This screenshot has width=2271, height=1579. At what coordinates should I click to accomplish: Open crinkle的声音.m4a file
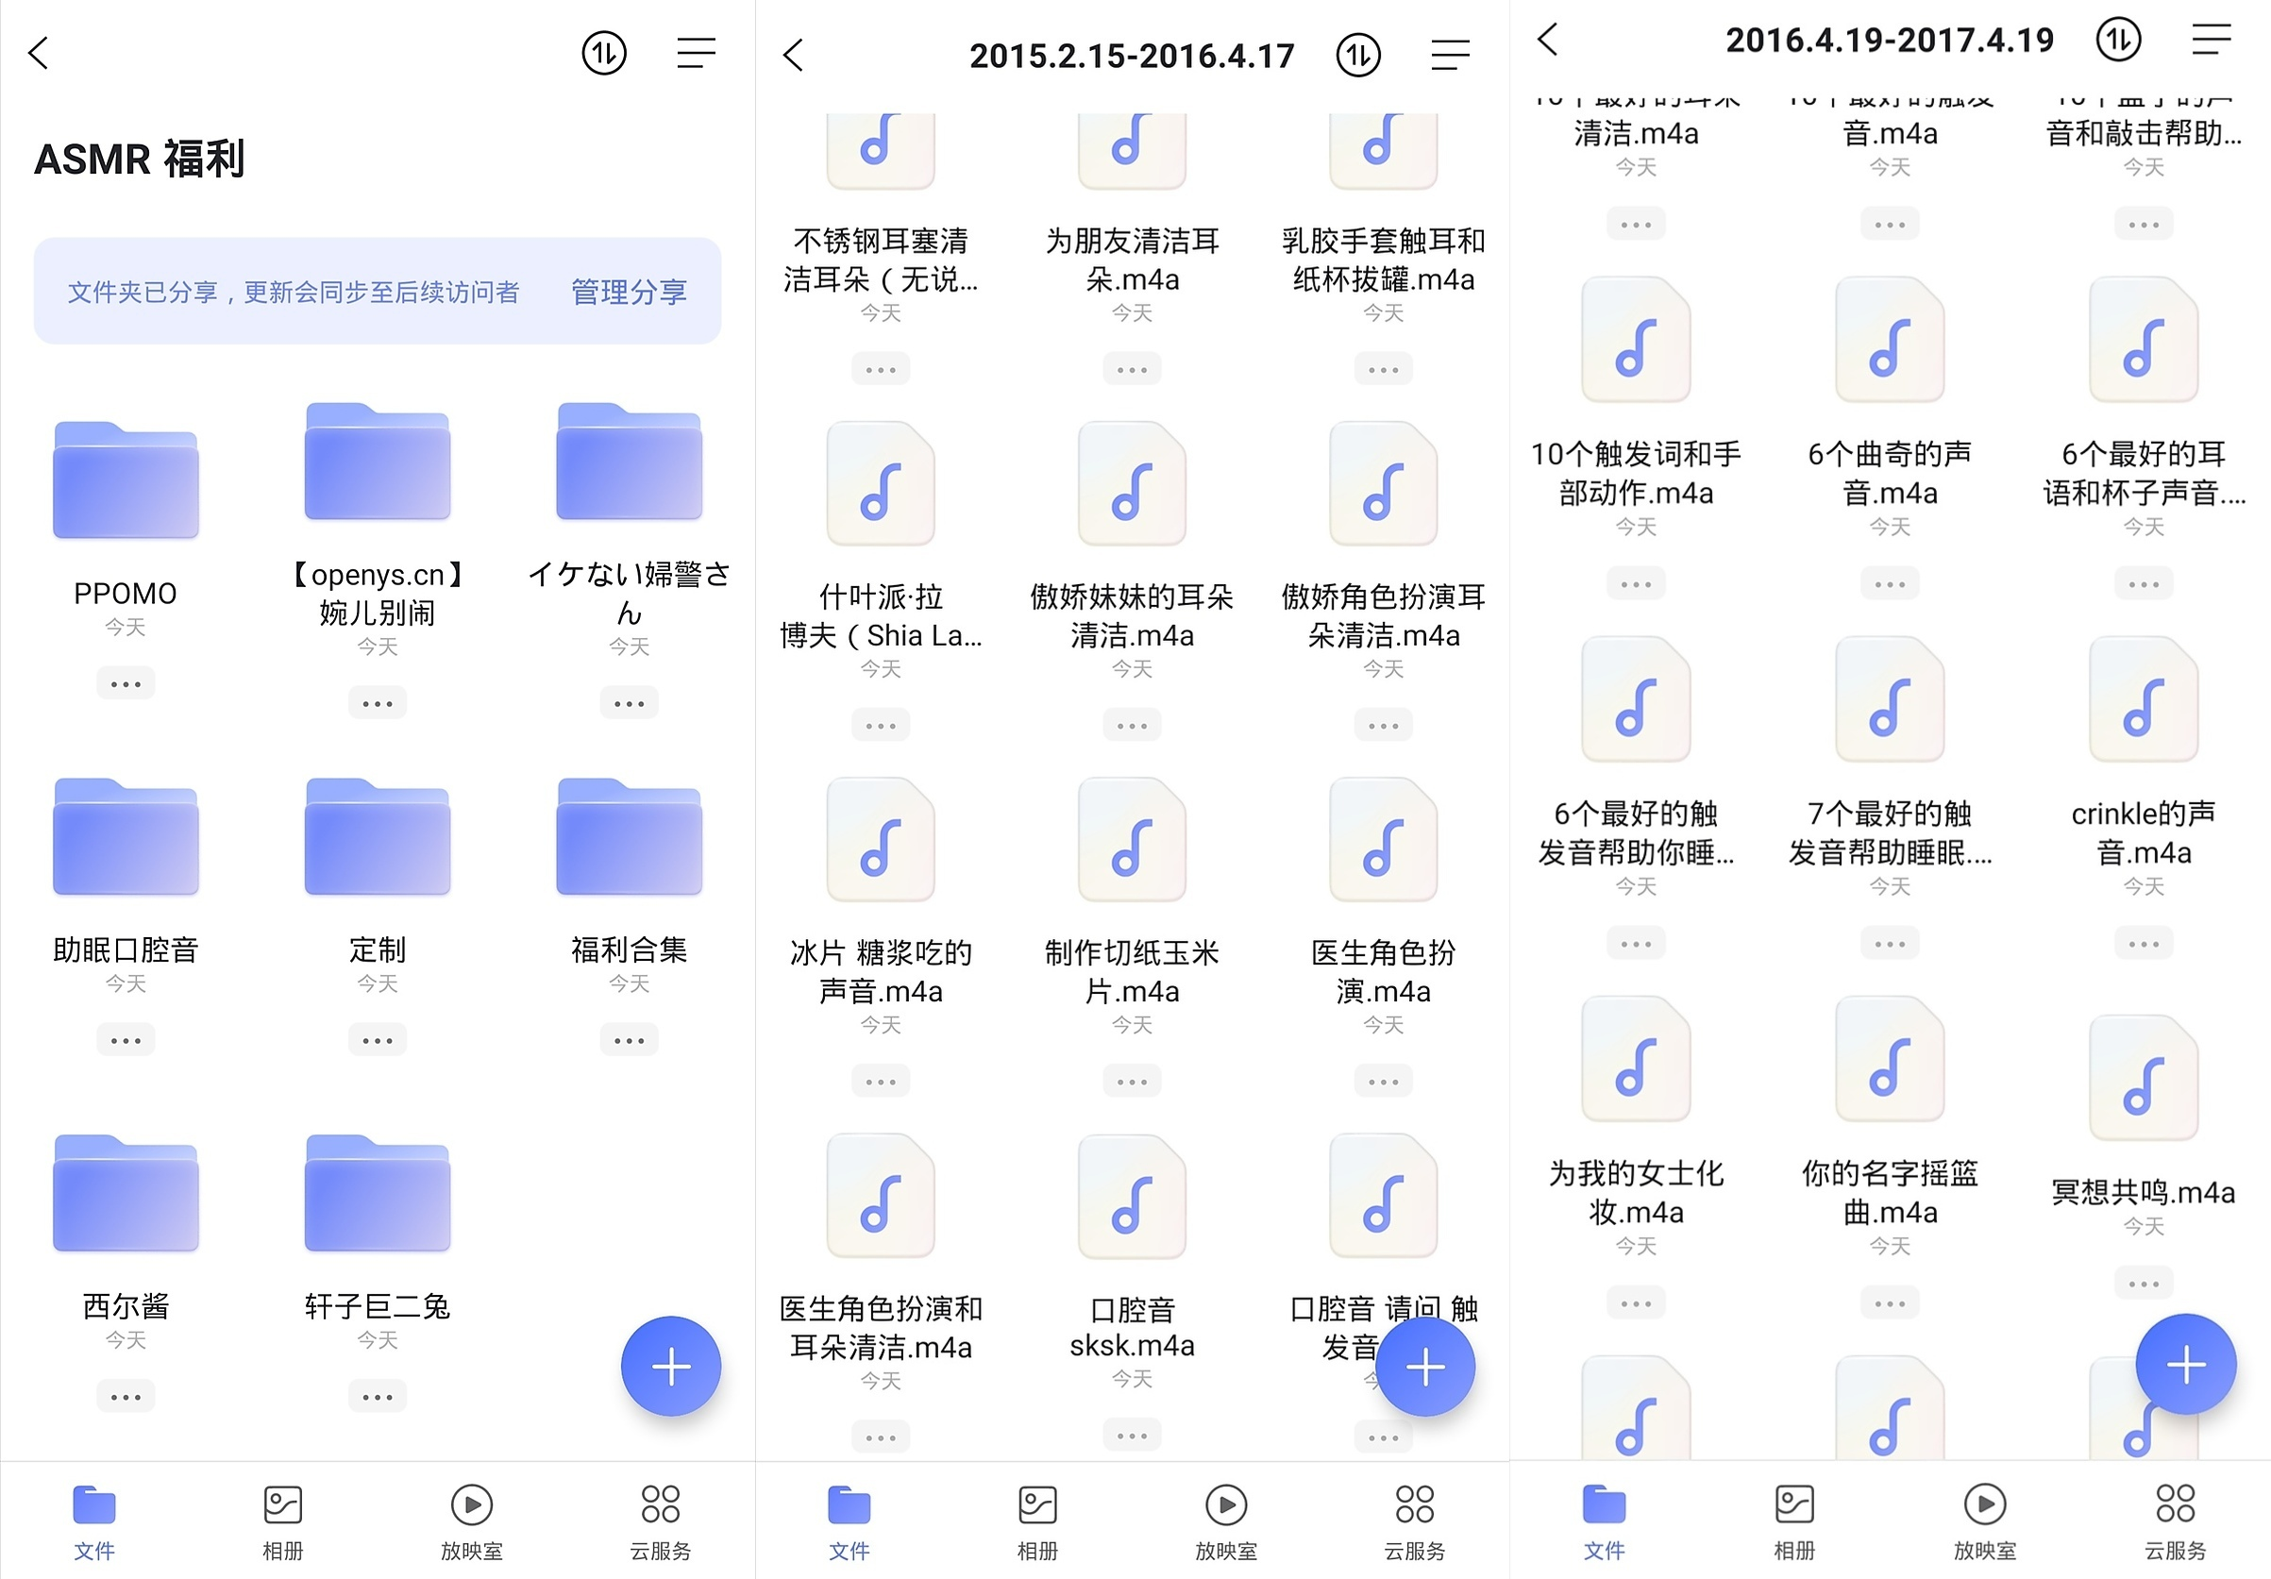pos(2144,700)
